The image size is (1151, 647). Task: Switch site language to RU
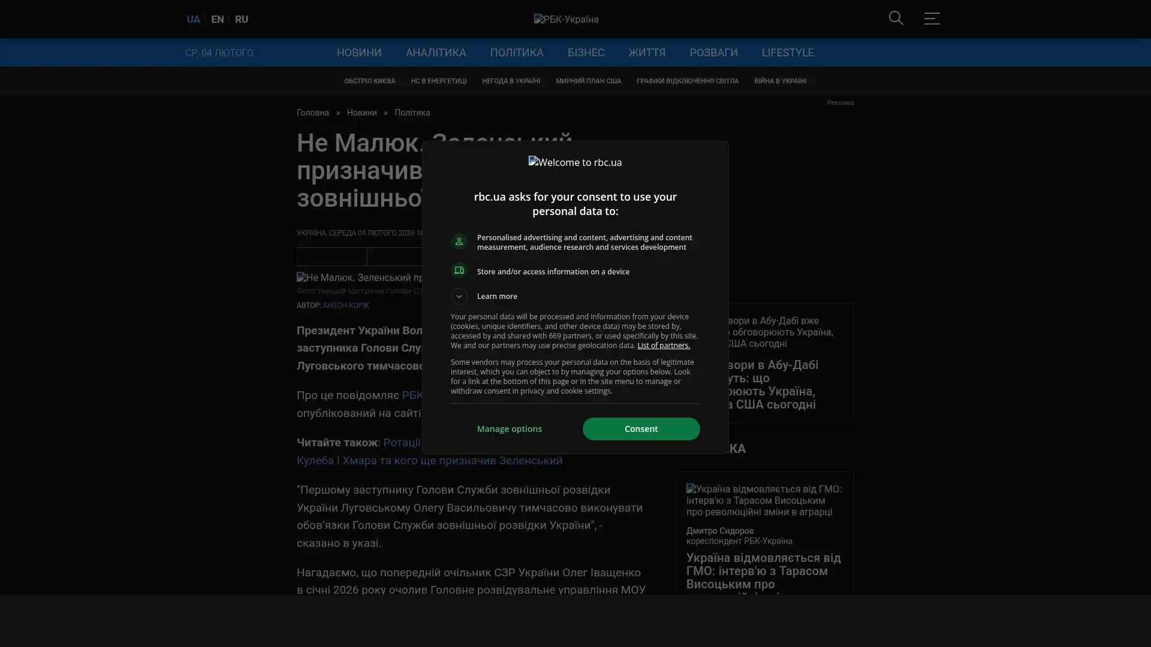point(241,20)
